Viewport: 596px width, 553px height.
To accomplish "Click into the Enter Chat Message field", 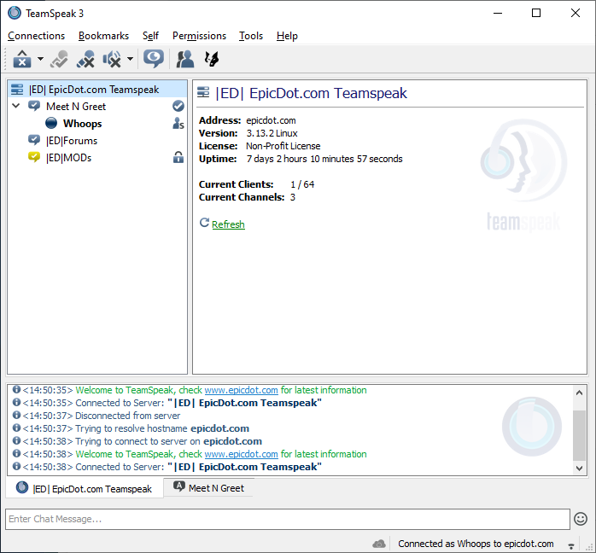I will pyautogui.click(x=288, y=519).
